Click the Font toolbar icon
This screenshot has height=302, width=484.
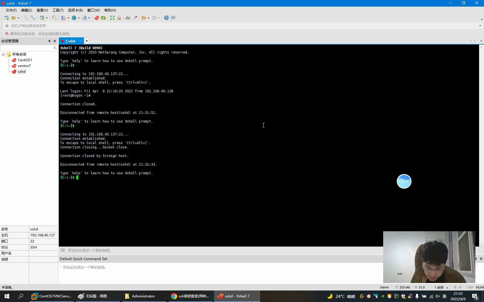point(84,18)
